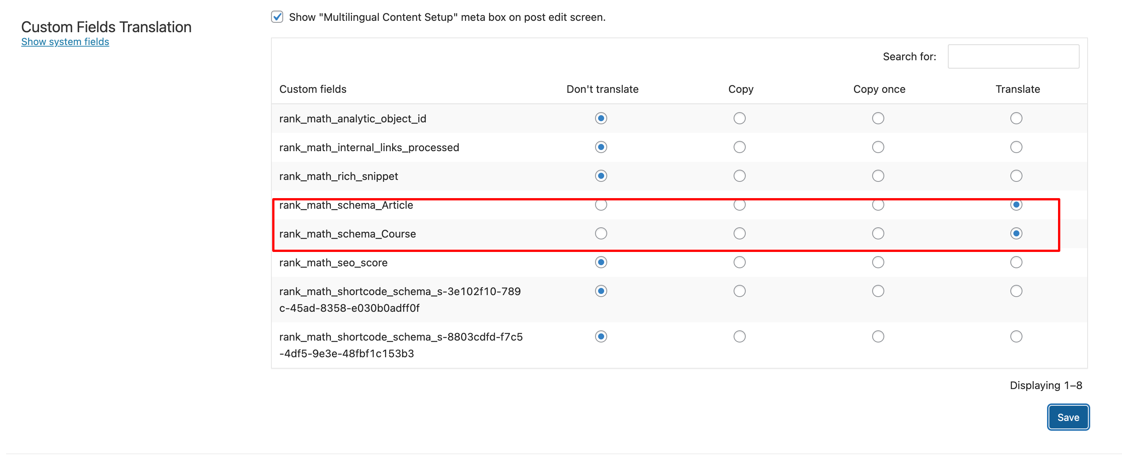
Task: Click the Save button
Action: (1068, 417)
